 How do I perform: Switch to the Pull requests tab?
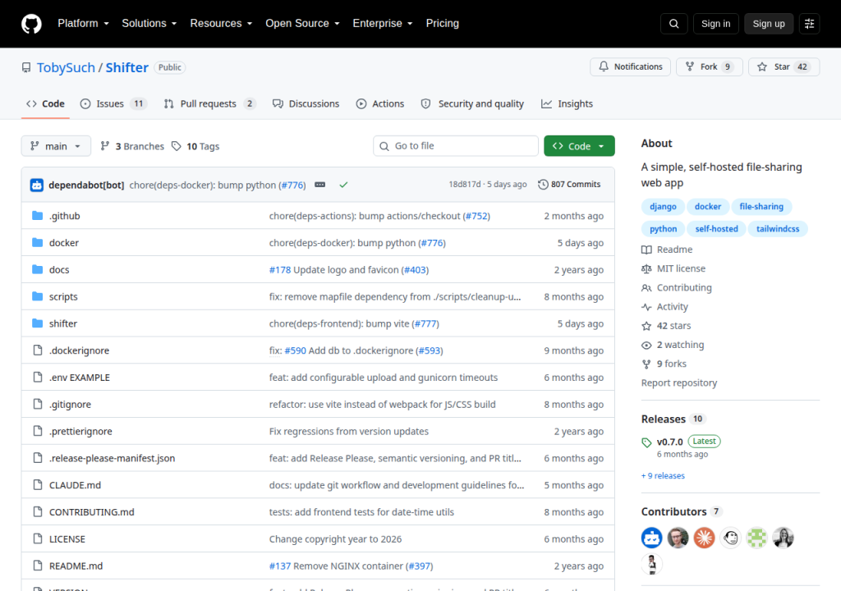[209, 103]
